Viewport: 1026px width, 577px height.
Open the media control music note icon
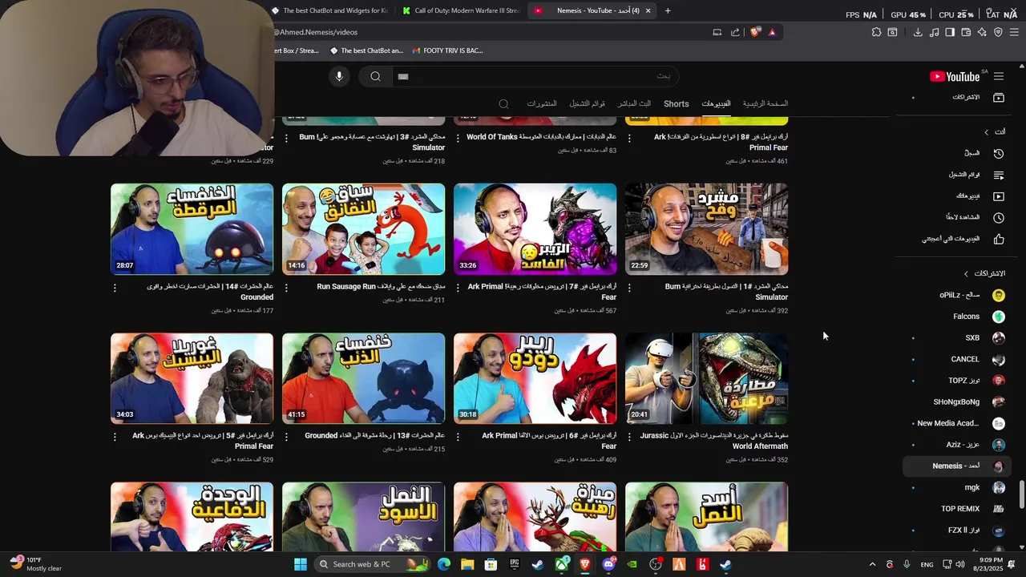pos(934,32)
